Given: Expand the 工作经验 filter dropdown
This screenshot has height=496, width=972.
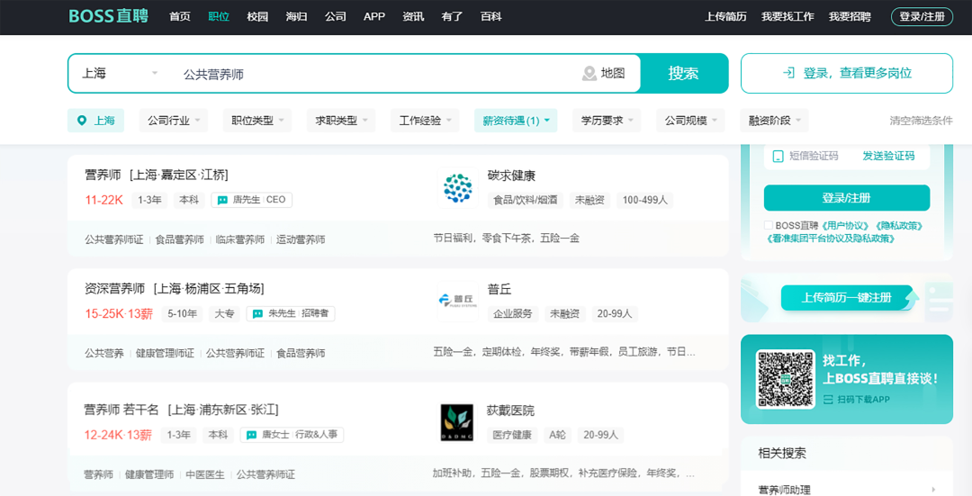Looking at the screenshot, I should [x=427, y=121].
